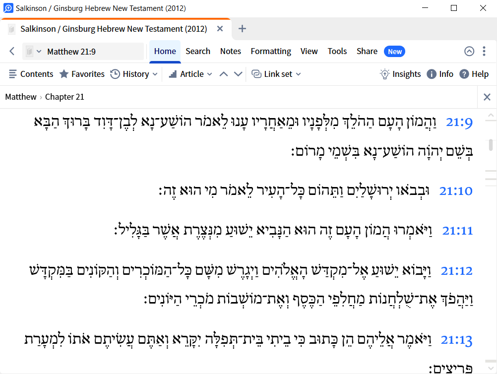Open Help
The width and height of the screenshot is (497, 374).
pos(474,74)
